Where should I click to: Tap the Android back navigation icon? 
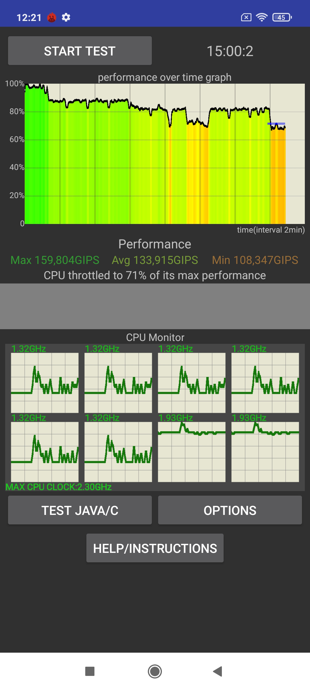tap(218, 671)
